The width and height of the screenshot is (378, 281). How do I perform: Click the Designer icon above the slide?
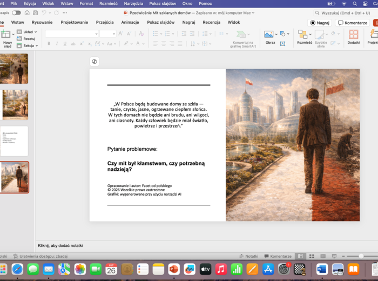pos(94,62)
